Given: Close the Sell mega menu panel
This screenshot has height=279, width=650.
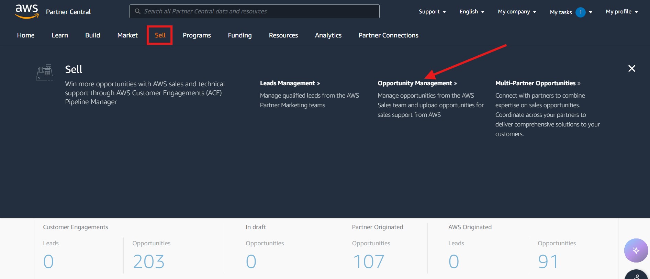Looking at the screenshot, I should coord(631,68).
